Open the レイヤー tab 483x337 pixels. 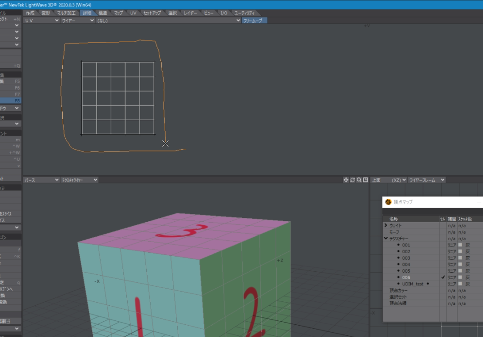click(x=190, y=13)
